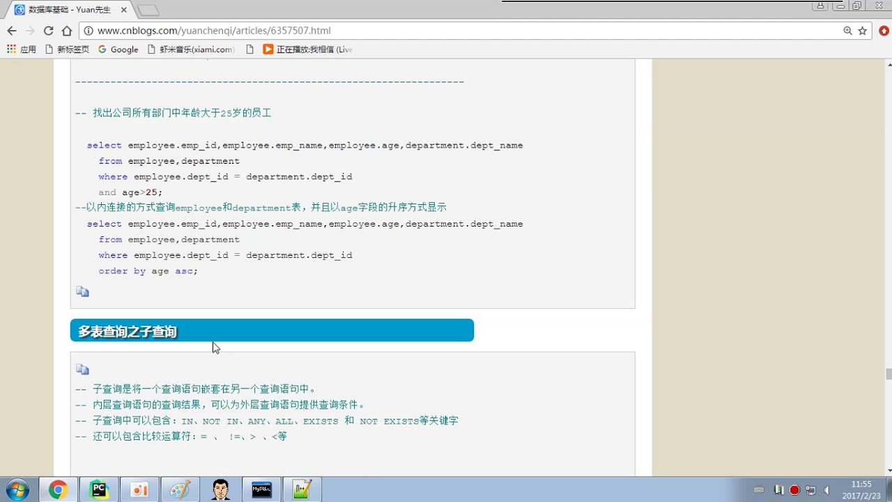Screen dimensions: 892x502
Task: Open the 虾米音乐(xiami.com) bookmark
Action: (x=192, y=50)
